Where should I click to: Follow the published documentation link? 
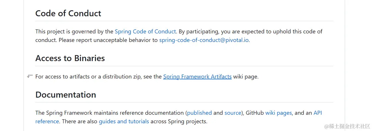pos(199,113)
